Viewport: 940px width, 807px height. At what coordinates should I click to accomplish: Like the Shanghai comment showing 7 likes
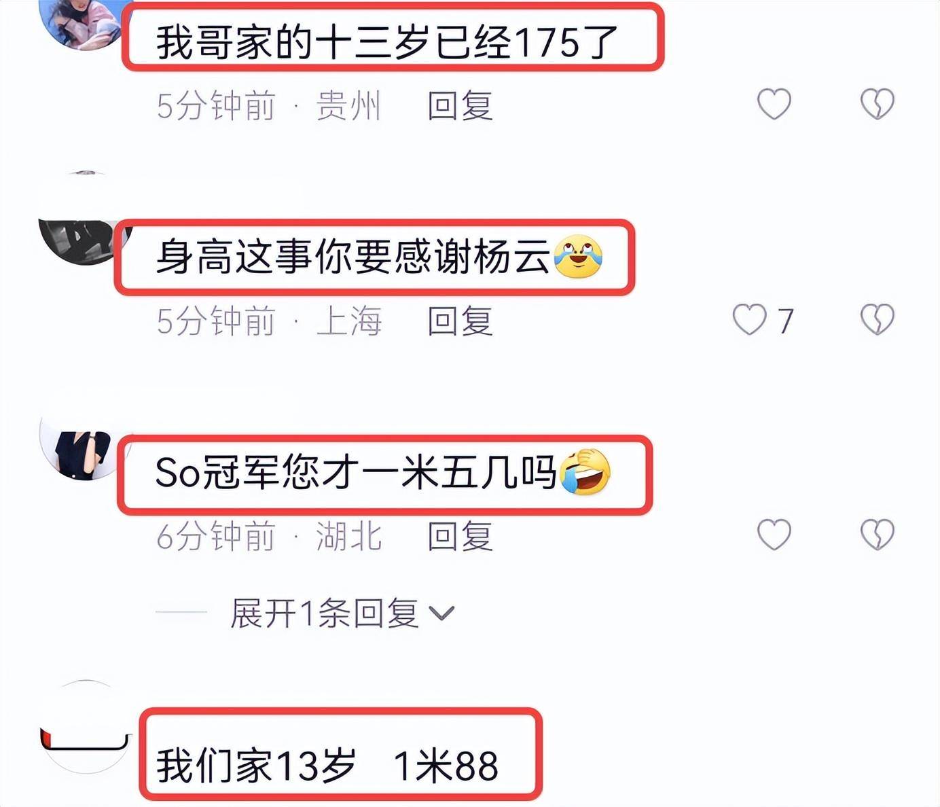[x=749, y=319]
